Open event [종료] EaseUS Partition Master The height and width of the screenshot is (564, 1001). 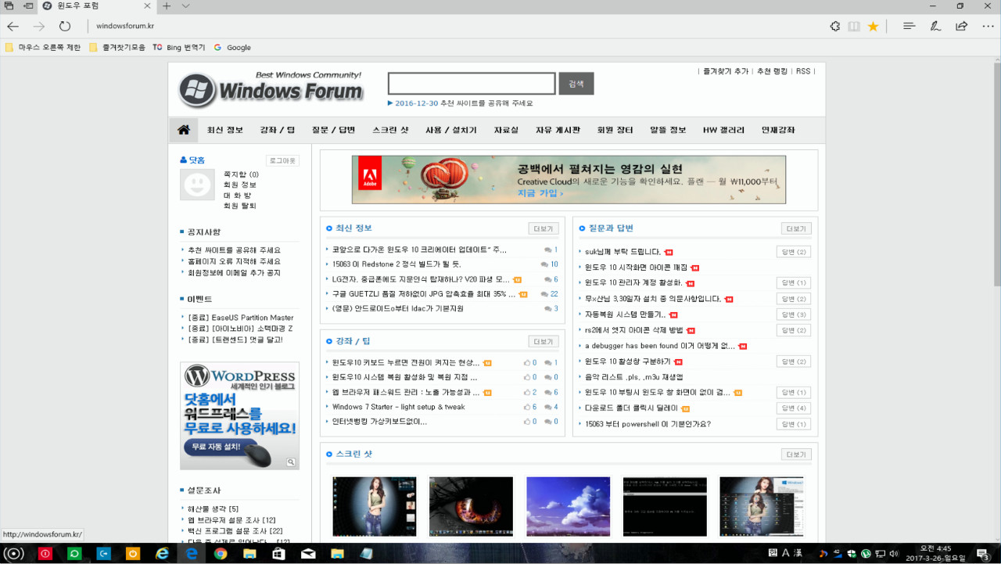[x=241, y=318]
